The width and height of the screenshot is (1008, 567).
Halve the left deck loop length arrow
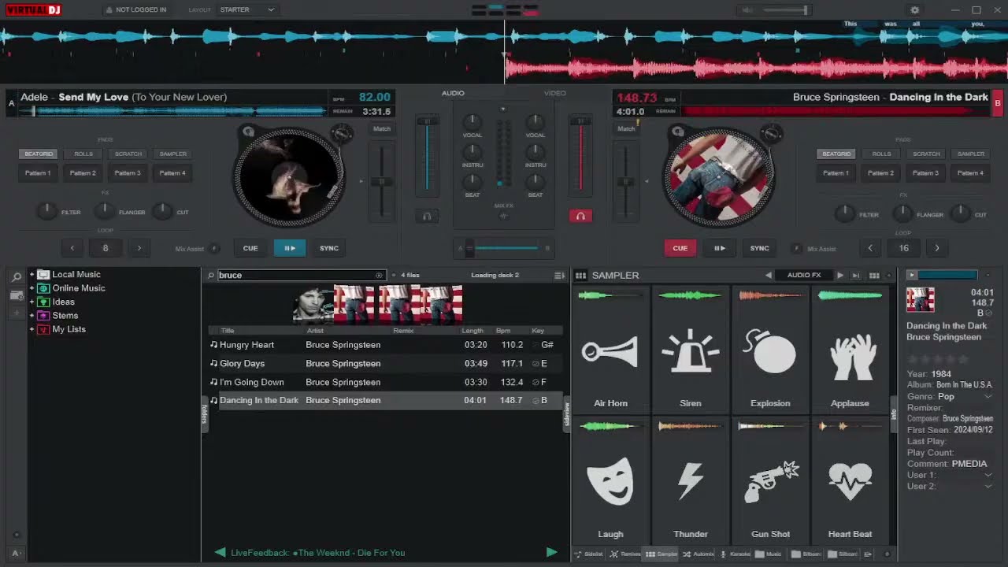[x=72, y=248]
